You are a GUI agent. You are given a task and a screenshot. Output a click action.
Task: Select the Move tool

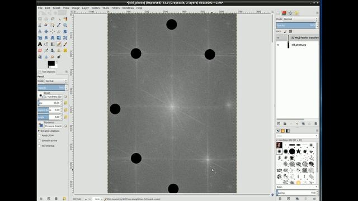[46, 31]
